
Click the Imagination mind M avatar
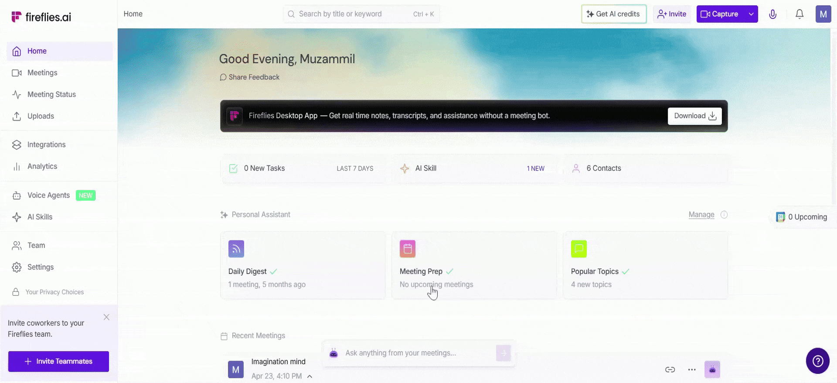point(236,369)
